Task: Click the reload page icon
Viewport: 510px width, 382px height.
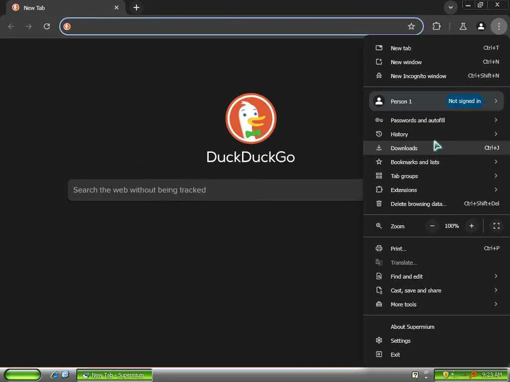Action: pos(47,26)
